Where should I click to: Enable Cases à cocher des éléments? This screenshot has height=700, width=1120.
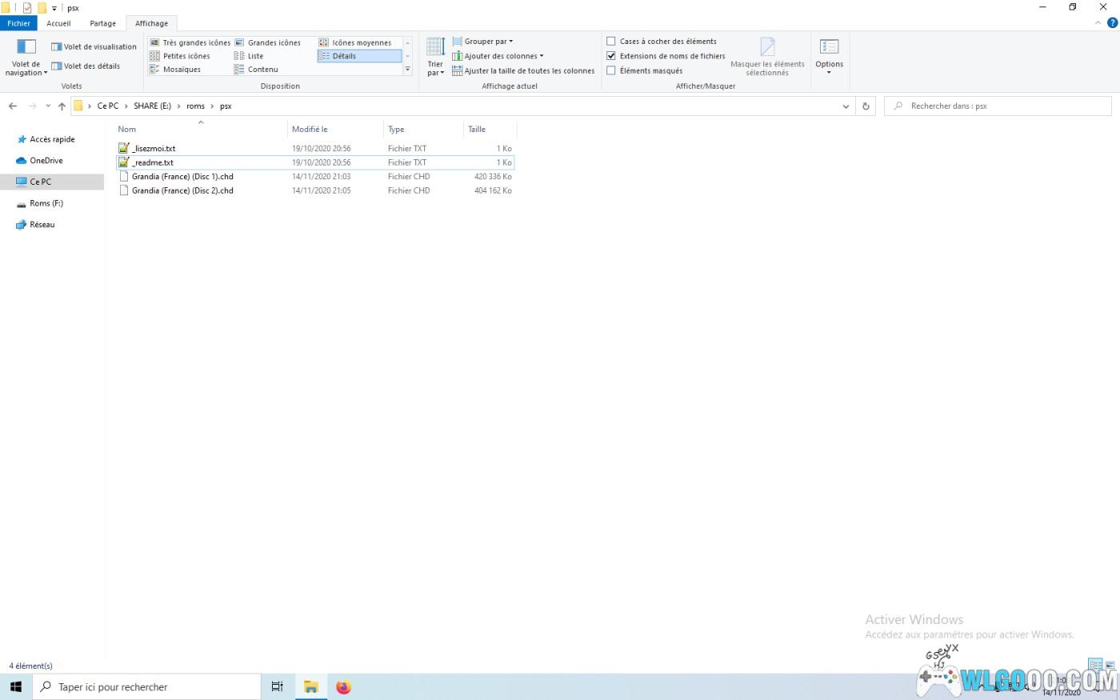click(x=611, y=42)
